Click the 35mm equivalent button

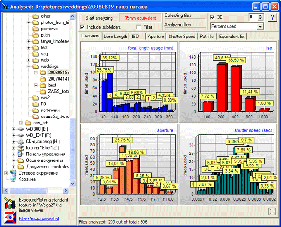(140, 18)
